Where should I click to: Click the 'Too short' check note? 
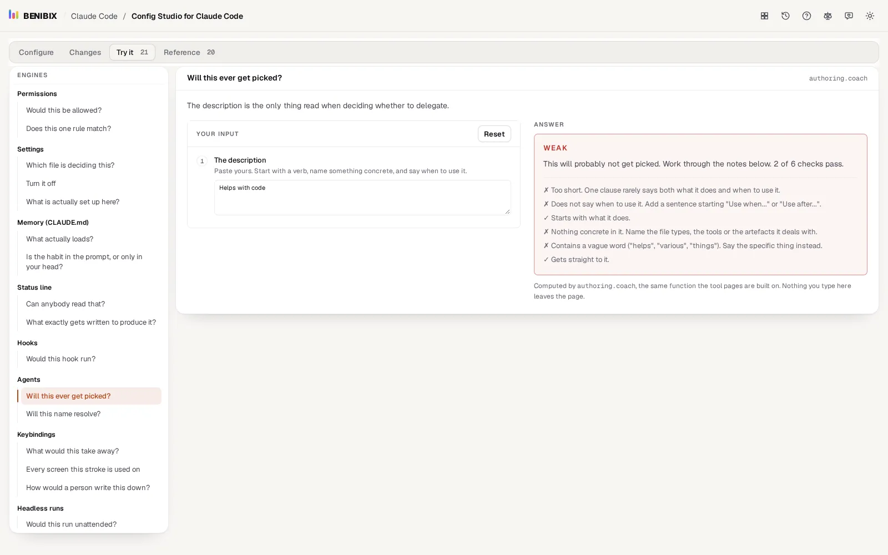662,190
